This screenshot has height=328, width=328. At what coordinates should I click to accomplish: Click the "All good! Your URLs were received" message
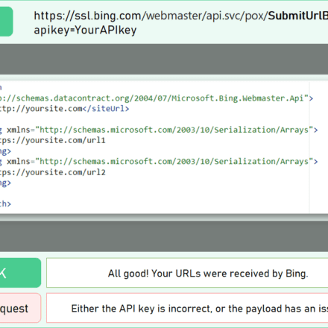click(x=208, y=274)
